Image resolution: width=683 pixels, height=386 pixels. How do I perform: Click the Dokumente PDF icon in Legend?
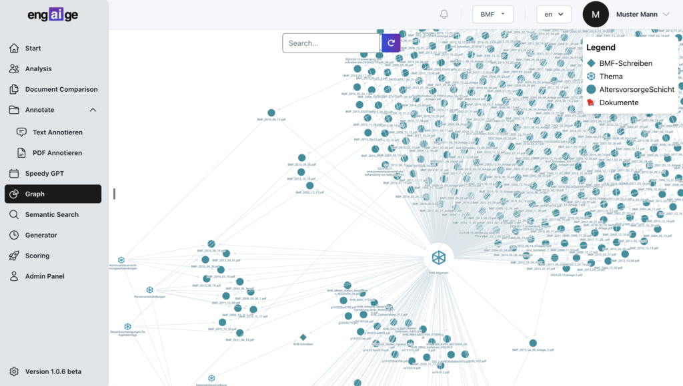(591, 102)
